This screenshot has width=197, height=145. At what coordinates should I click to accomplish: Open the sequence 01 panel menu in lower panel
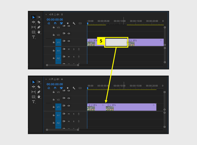(62, 79)
